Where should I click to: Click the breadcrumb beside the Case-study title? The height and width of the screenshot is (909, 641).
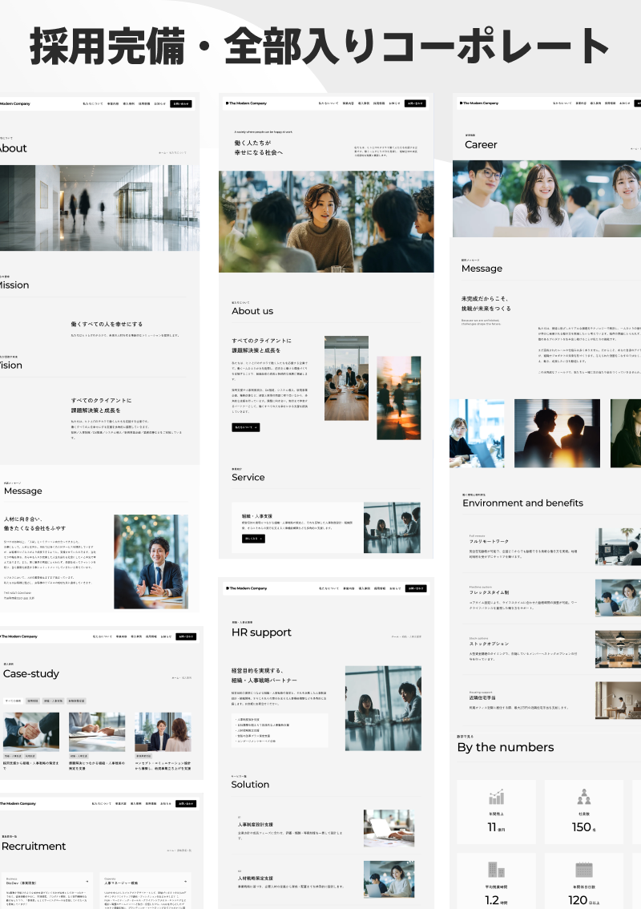tap(181, 677)
